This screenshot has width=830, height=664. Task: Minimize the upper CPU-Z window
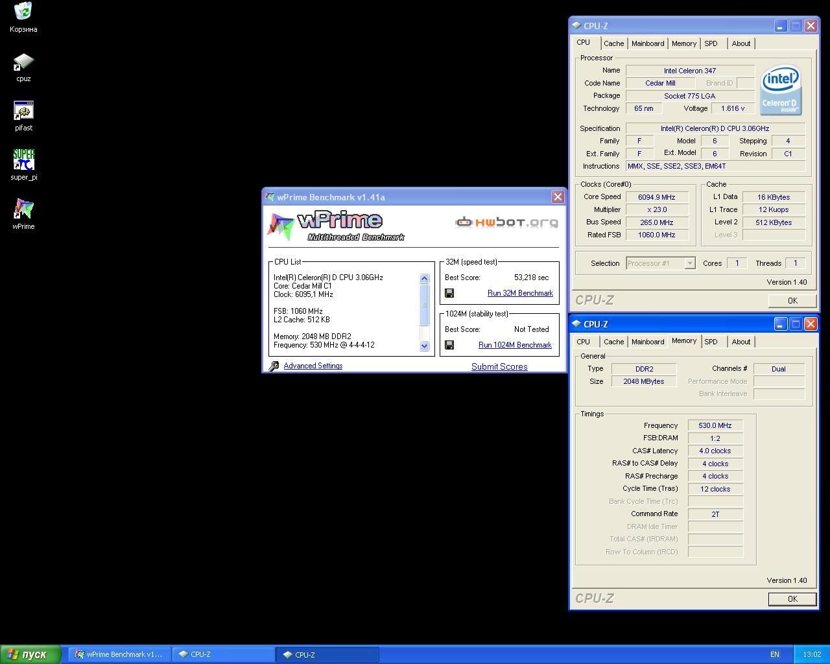click(x=781, y=26)
